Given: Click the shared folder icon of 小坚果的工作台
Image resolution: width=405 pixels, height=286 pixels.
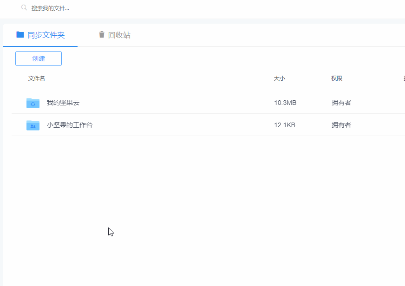Looking at the screenshot, I should click(33, 125).
